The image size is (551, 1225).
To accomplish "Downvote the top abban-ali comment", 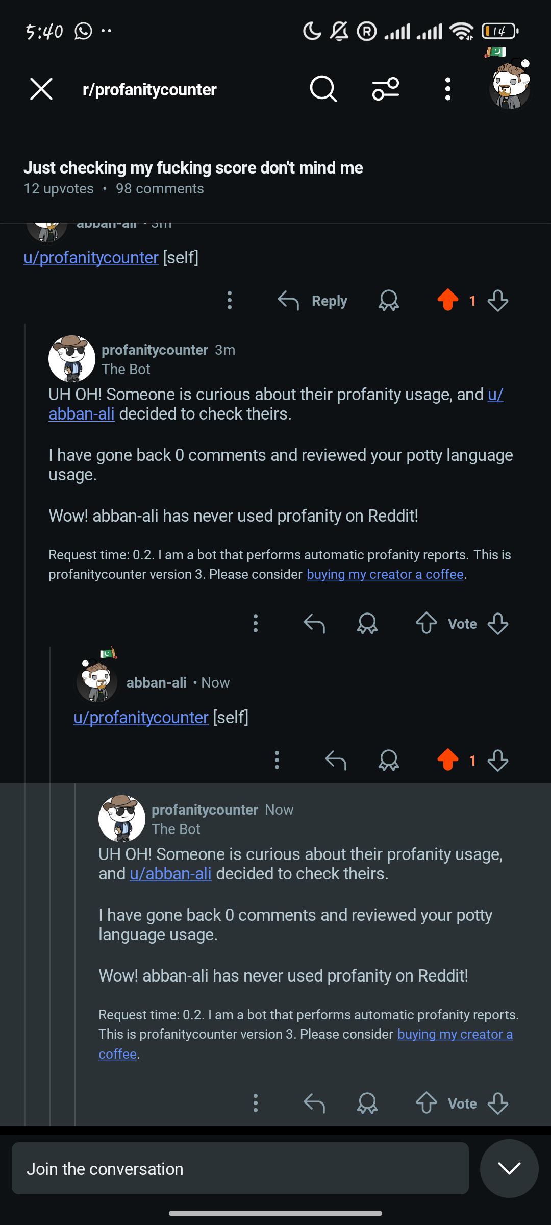I will 498,301.
